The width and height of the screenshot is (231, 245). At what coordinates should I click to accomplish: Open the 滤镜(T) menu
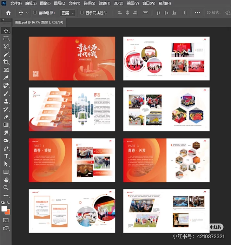tap(104, 3)
